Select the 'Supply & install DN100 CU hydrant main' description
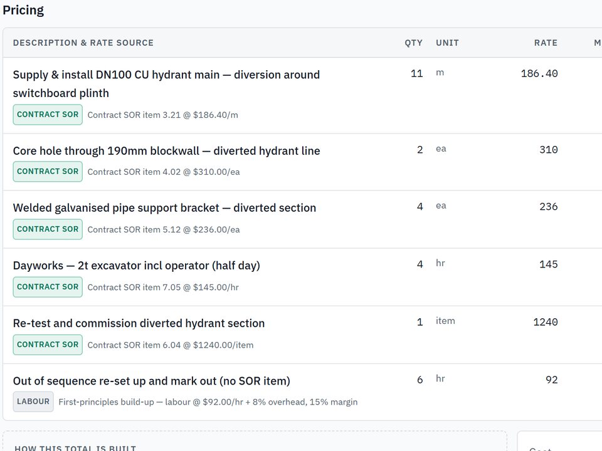 [166, 84]
